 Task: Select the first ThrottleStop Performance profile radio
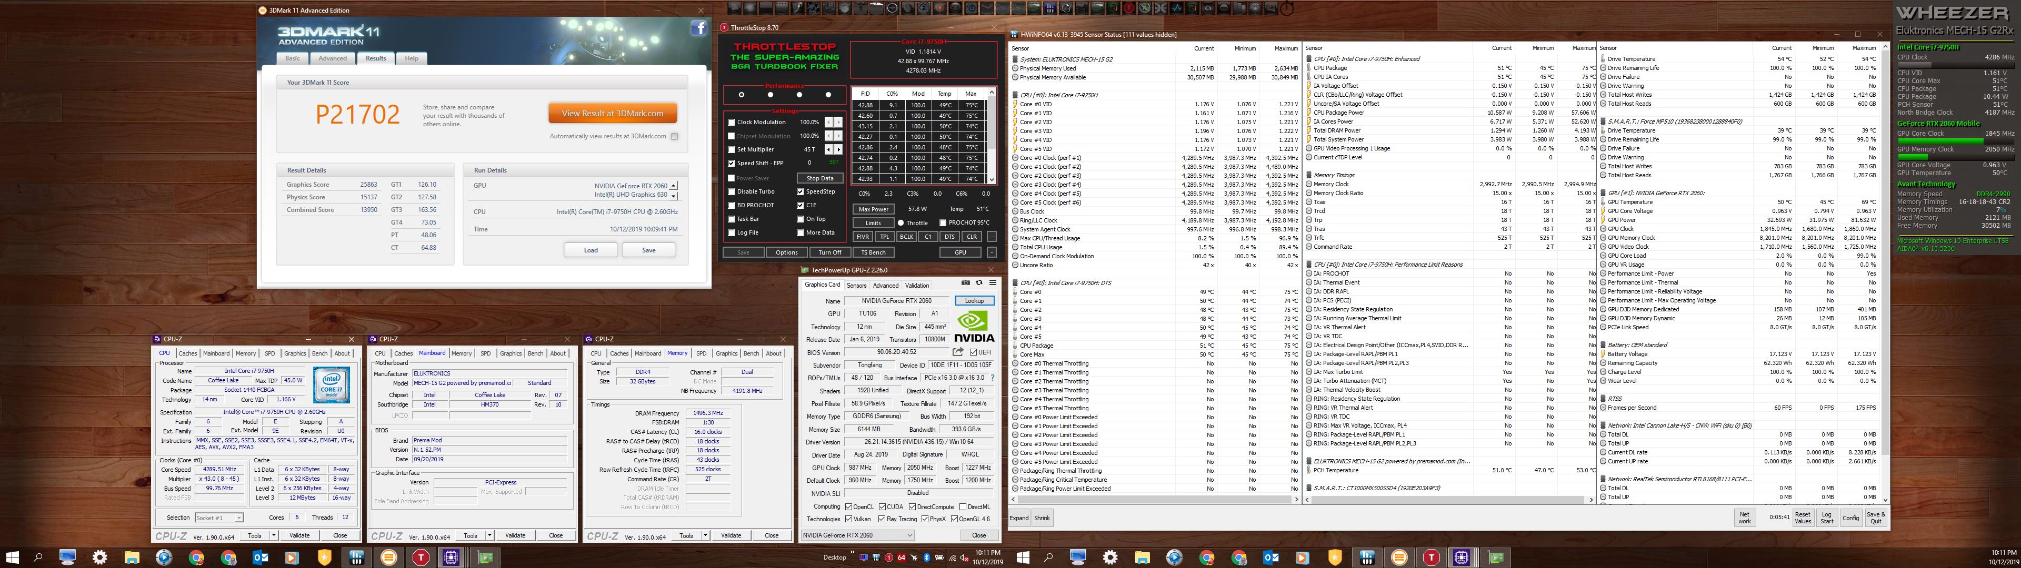(742, 95)
